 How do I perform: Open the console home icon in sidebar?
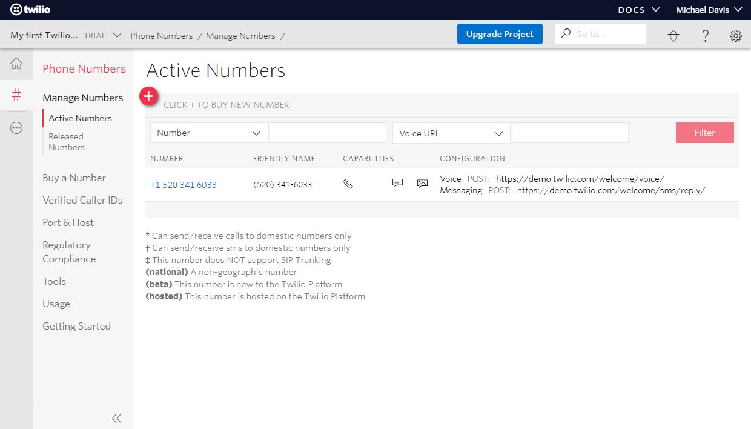(x=16, y=64)
